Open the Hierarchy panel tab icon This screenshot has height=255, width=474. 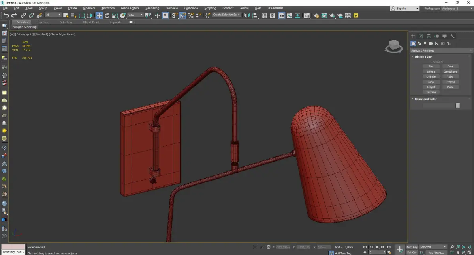[x=429, y=36]
